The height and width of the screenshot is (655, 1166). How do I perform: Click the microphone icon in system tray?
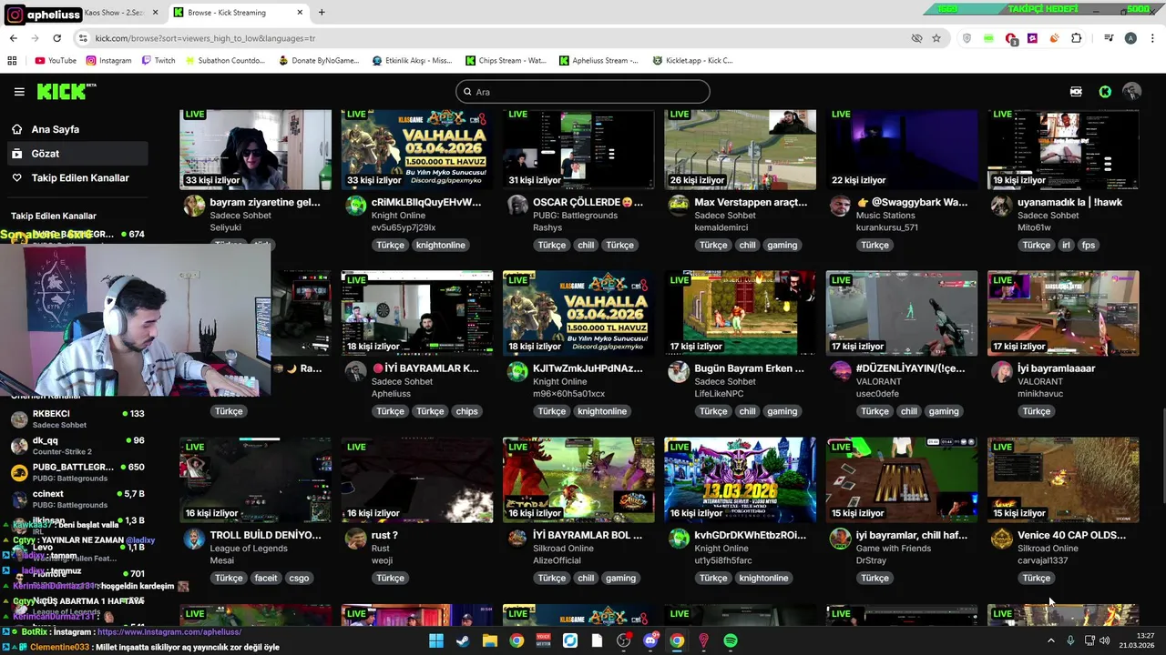coord(1070,640)
